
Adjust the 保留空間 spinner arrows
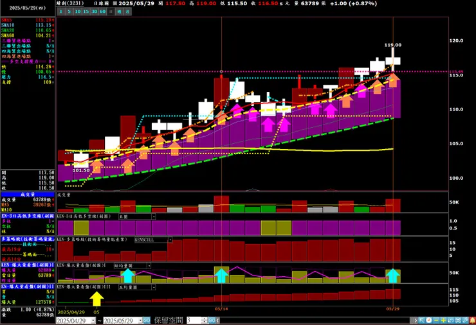[x=205, y=320]
